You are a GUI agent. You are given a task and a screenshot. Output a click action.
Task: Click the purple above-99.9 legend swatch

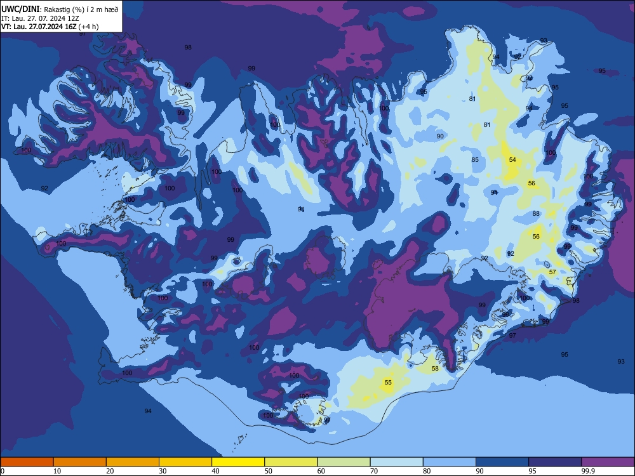608,462
